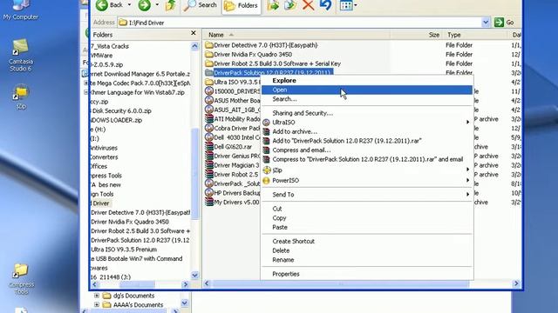The image size is (558, 313).
Task: Click the Driver Detective 7.0 folder icon in file list
Action: (x=209, y=45)
